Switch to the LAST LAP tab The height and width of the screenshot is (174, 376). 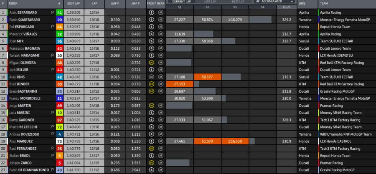[208, 2]
